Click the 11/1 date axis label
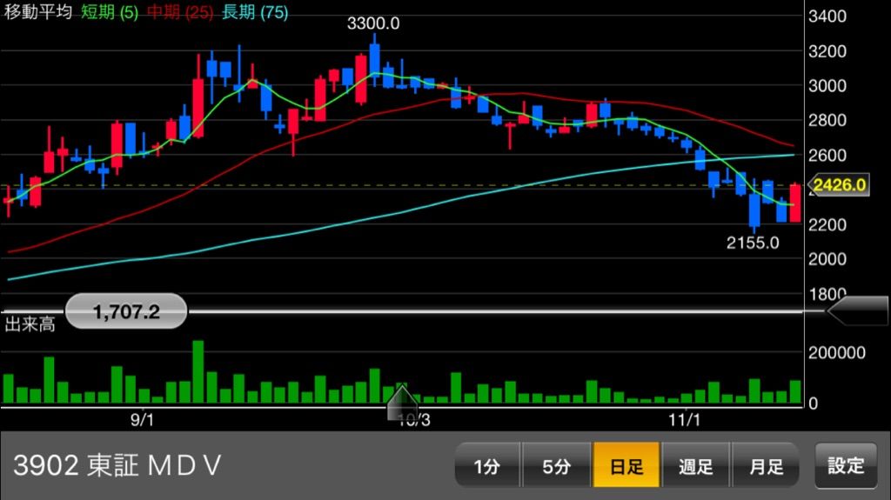The width and height of the screenshot is (891, 500). tap(684, 420)
